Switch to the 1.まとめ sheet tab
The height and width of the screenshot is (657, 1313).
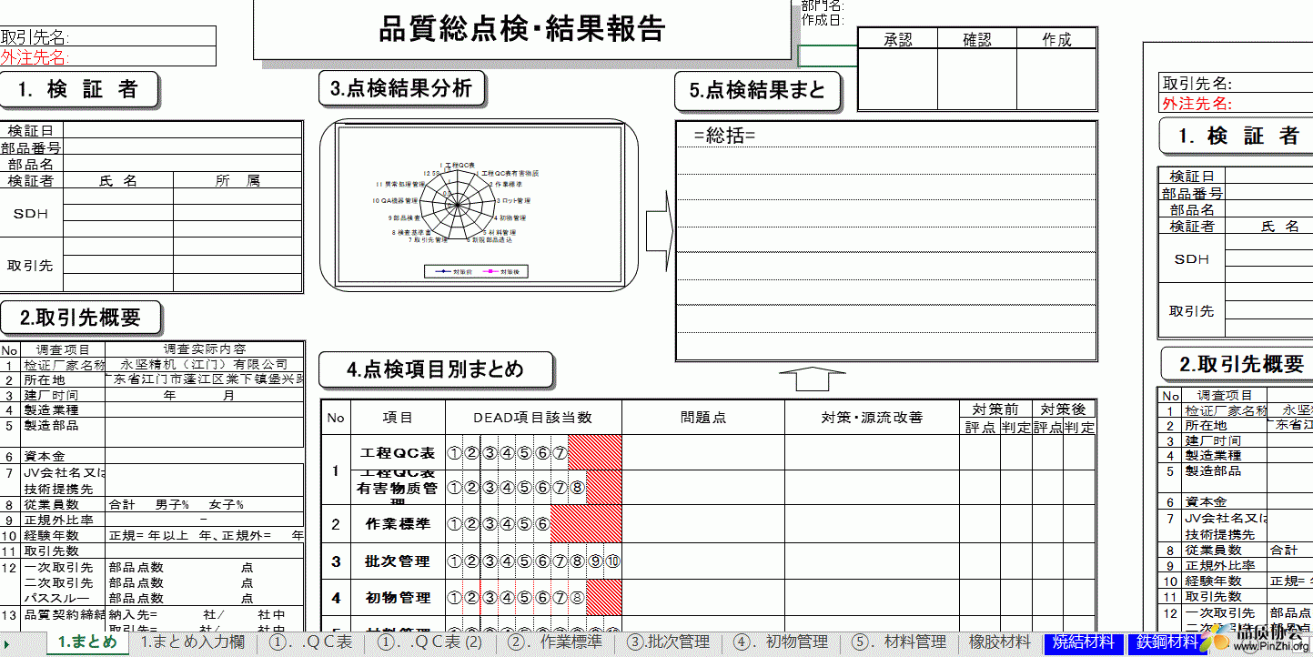coord(87,642)
